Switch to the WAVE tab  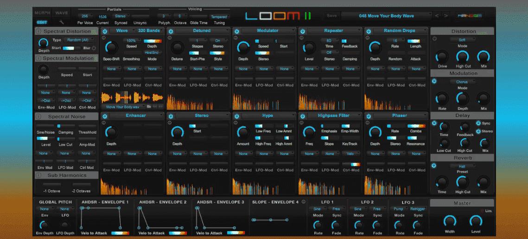tap(61, 13)
